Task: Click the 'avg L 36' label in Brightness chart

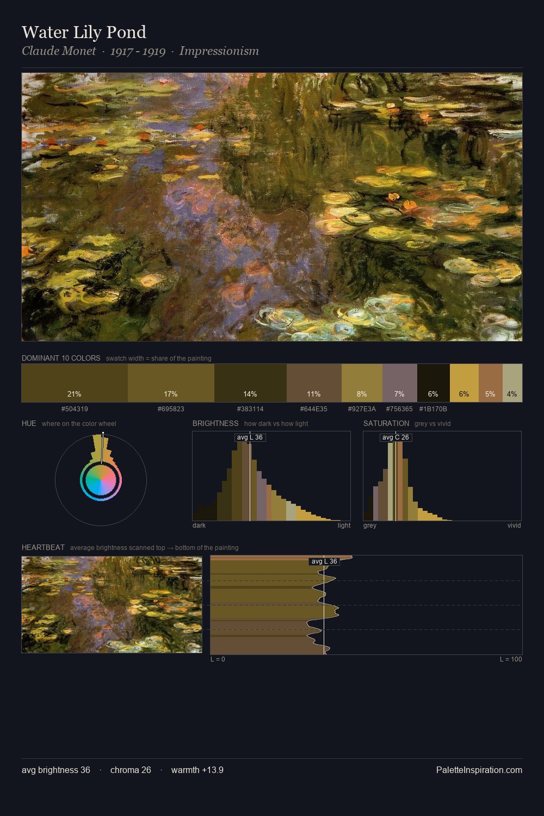Action: [250, 437]
